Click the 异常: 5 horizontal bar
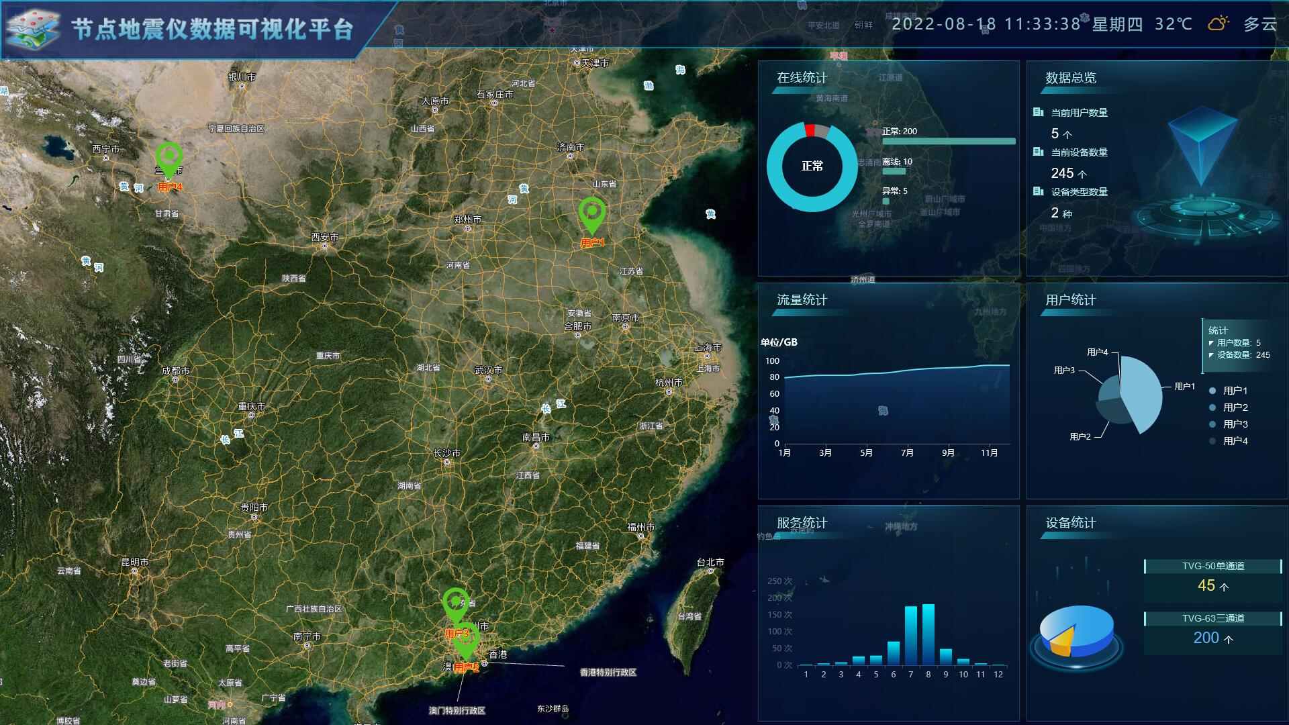Image resolution: width=1289 pixels, height=725 pixels. click(x=886, y=201)
